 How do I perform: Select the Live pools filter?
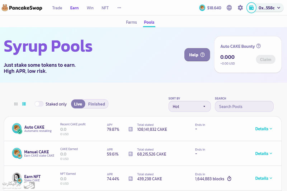78,104
